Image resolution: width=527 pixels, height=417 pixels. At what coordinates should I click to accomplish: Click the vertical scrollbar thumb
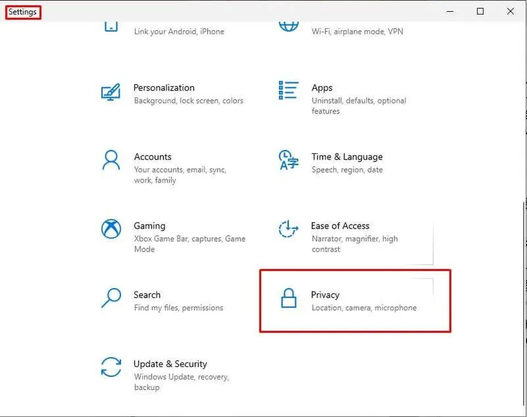[524, 302]
